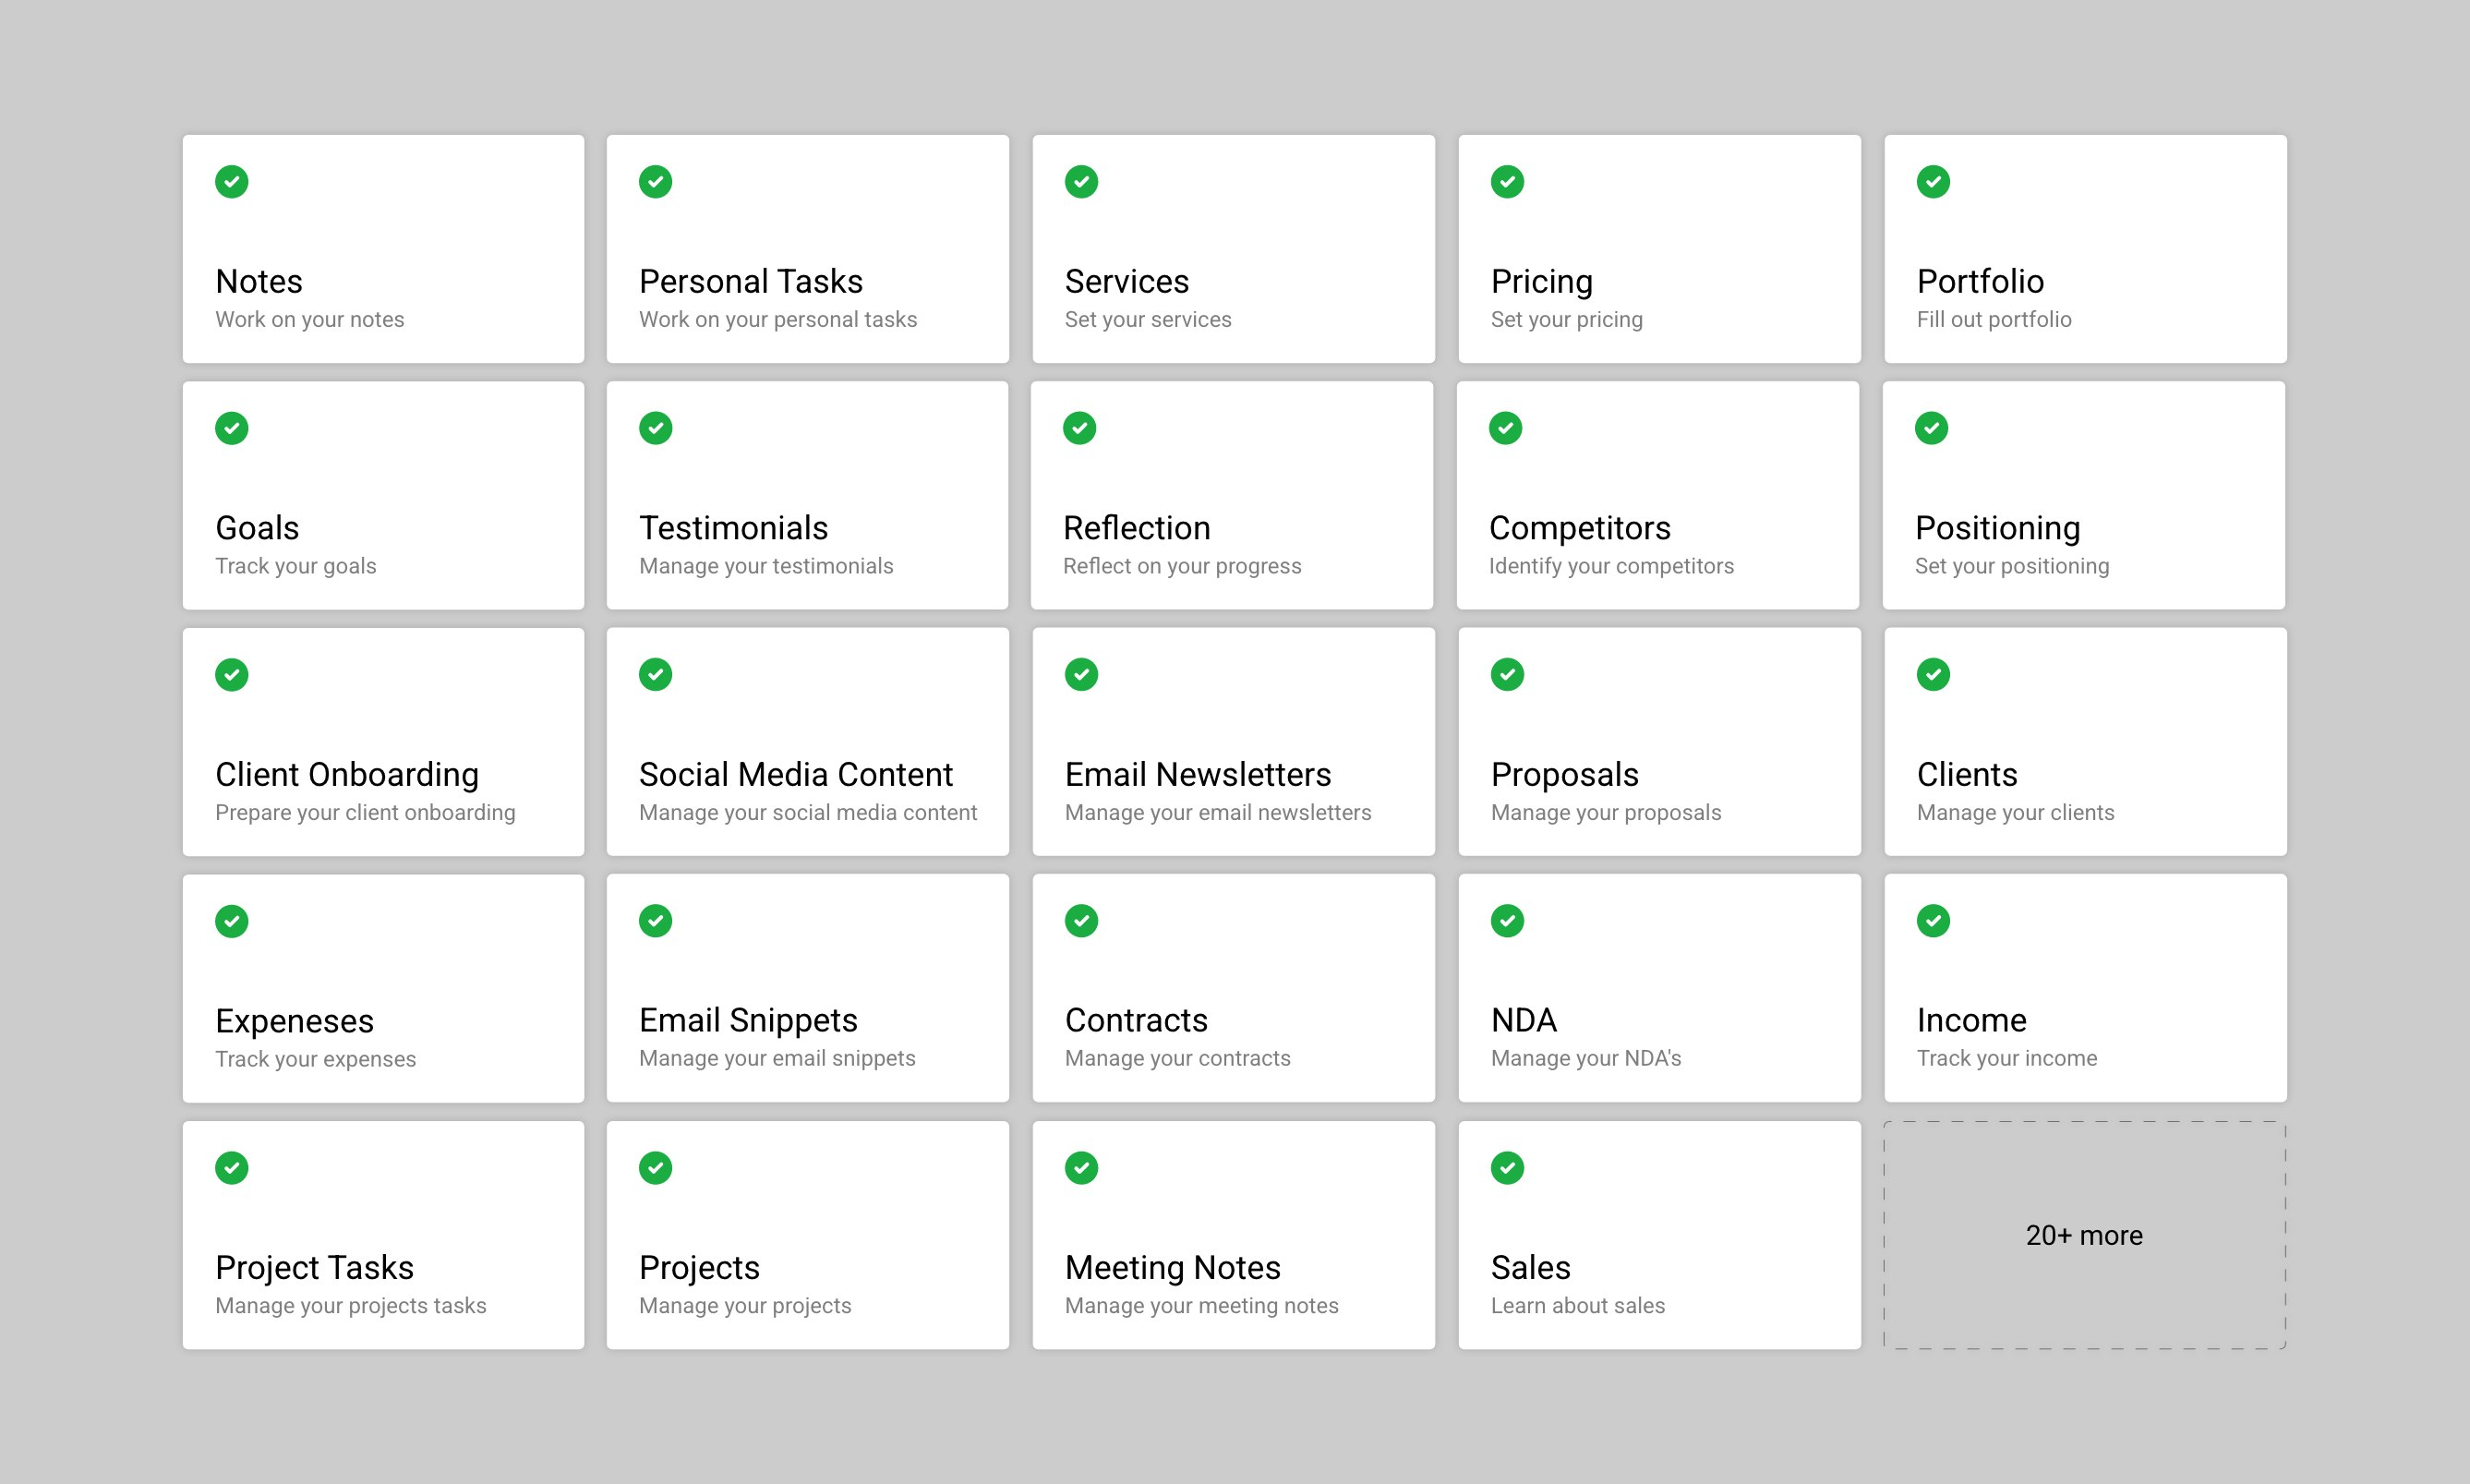Expand the Email Newsletters card
Screen dimensions: 2470x1484
1233,742
